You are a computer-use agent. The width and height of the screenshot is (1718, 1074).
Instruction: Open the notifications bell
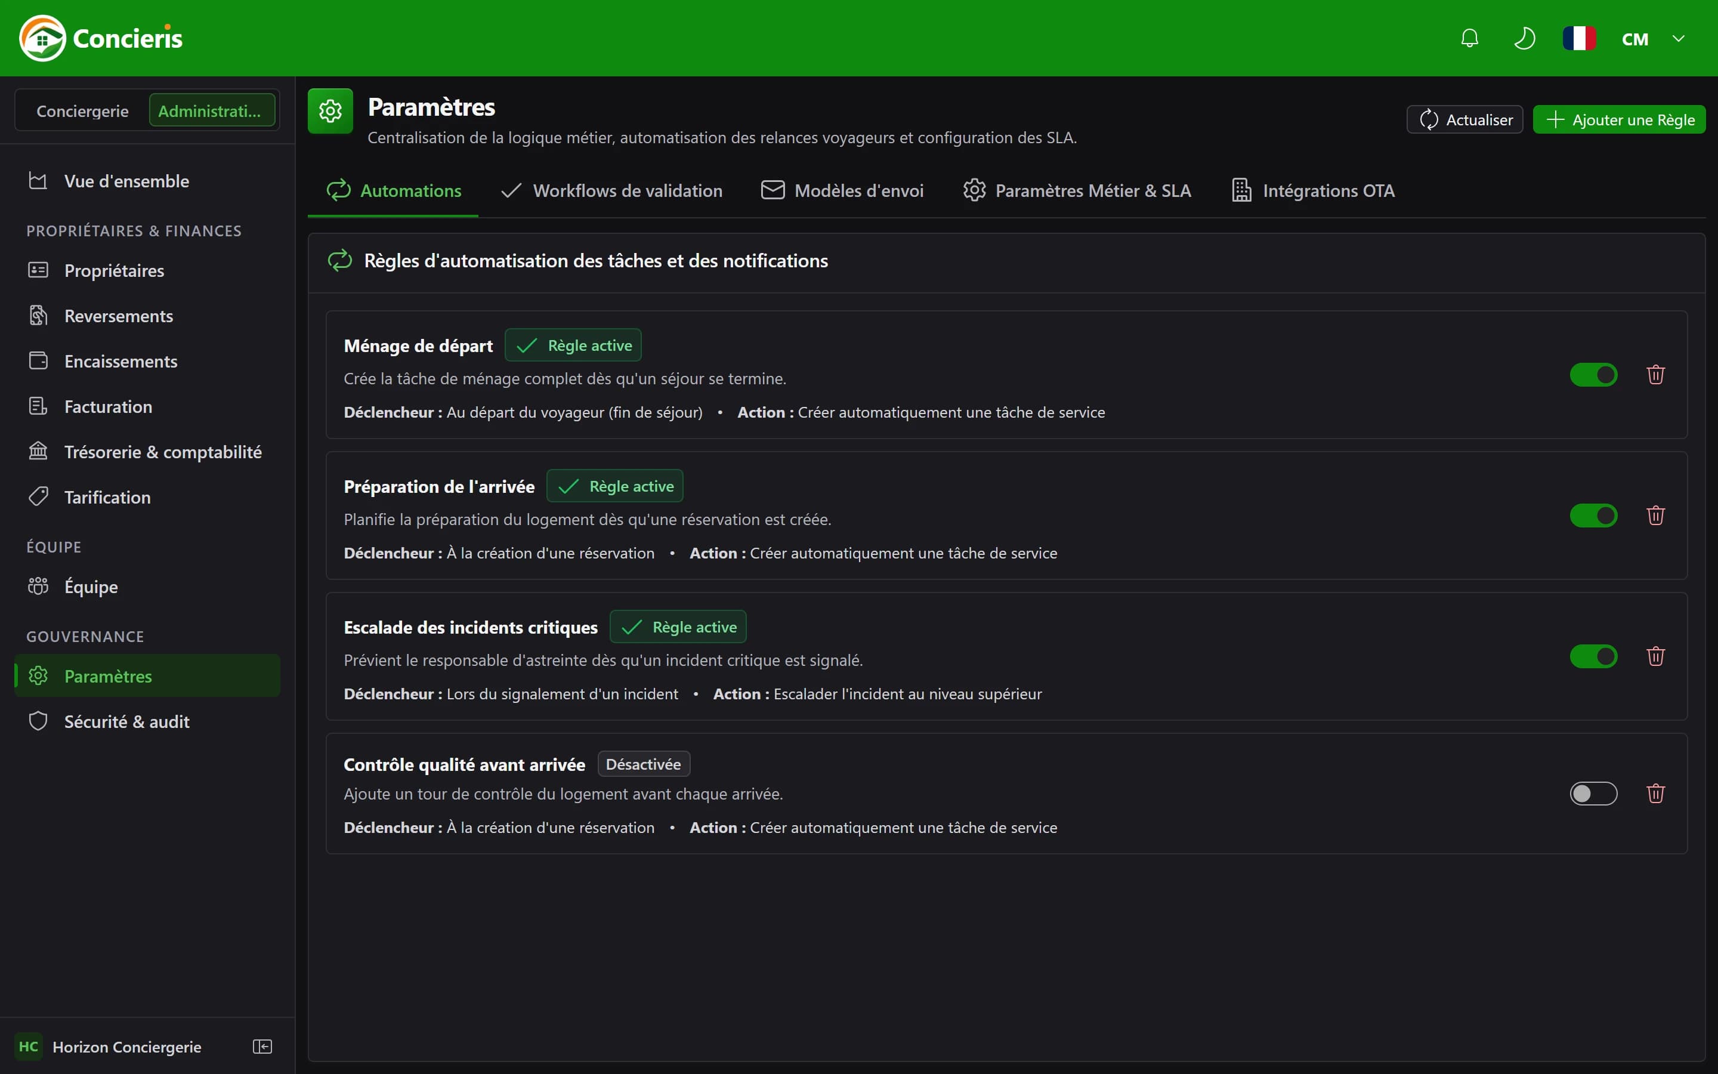[x=1469, y=38]
